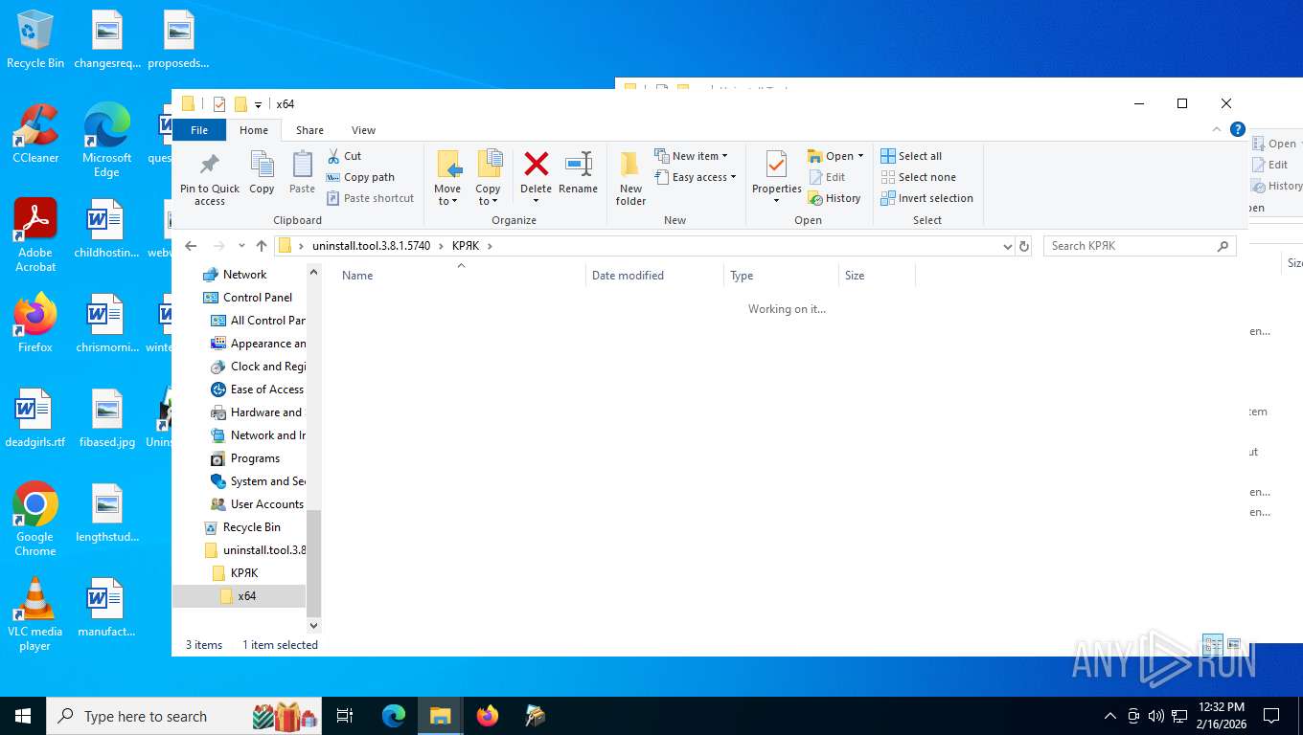The image size is (1303, 735).
Task: Click the quick access Properties checkmark icon
Action: 219,104
